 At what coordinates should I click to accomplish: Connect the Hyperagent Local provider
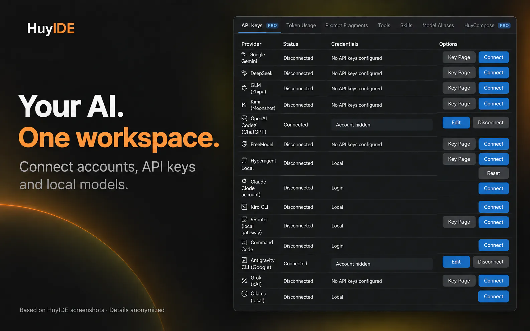[493, 159]
